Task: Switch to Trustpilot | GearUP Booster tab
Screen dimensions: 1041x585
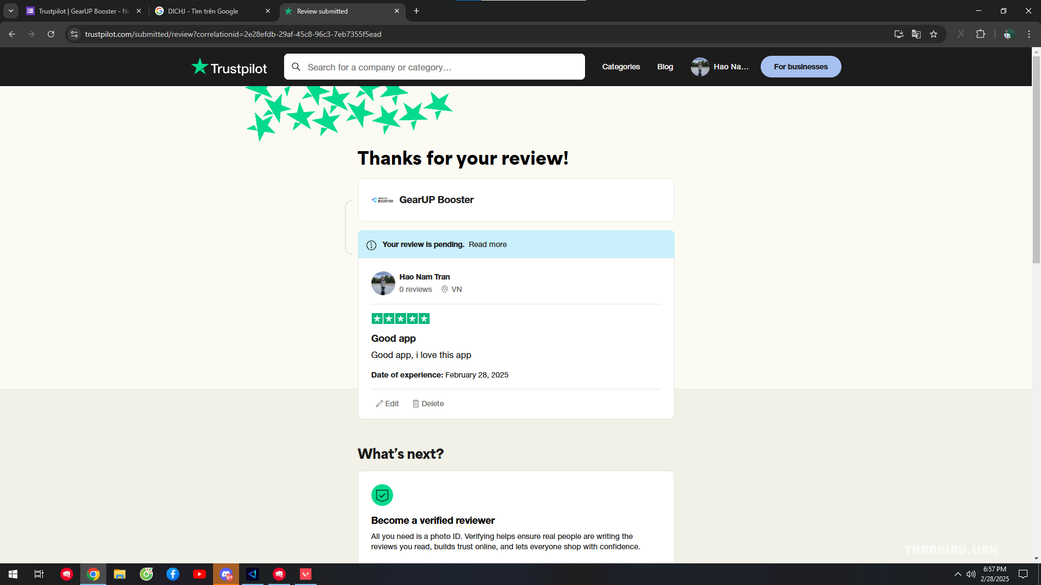Action: point(83,11)
